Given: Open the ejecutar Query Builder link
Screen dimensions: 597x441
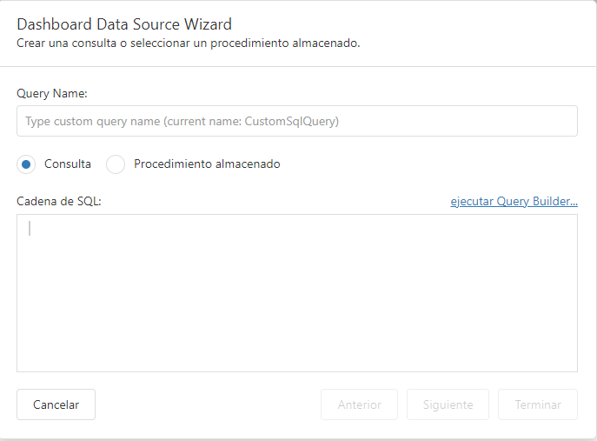Looking at the screenshot, I should click(514, 202).
